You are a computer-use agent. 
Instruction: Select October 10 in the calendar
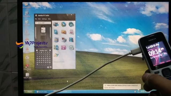pyautogui.click(x=37, y=58)
